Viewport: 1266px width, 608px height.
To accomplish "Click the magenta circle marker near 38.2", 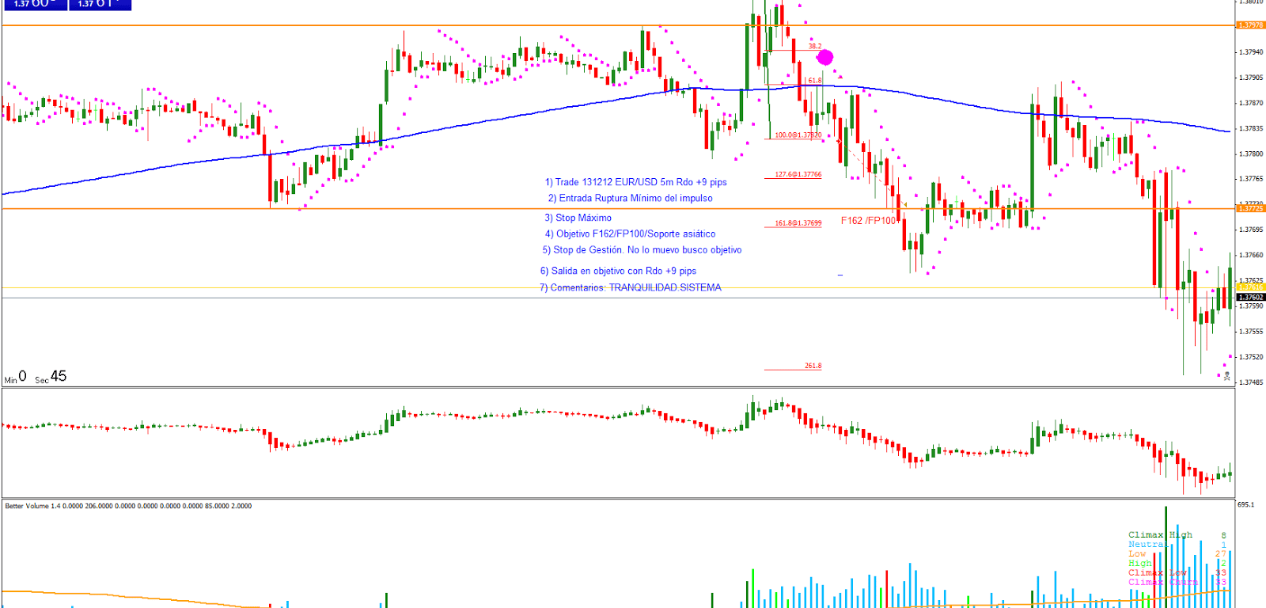I will click(824, 57).
